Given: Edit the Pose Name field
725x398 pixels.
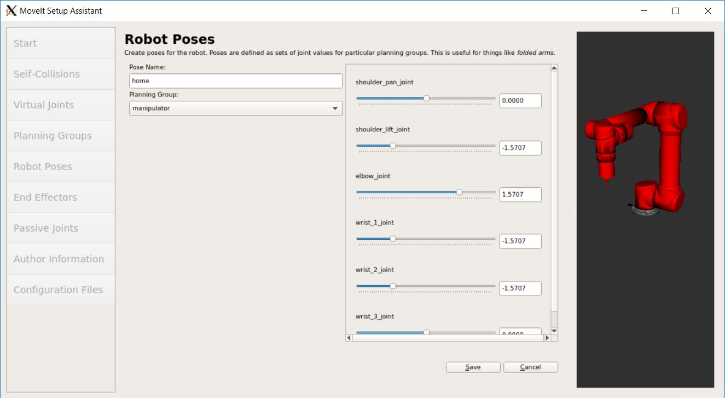Looking at the screenshot, I should pyautogui.click(x=235, y=80).
